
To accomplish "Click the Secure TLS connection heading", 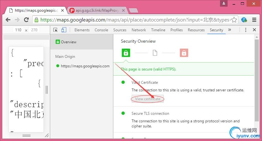I will click(x=150, y=113).
